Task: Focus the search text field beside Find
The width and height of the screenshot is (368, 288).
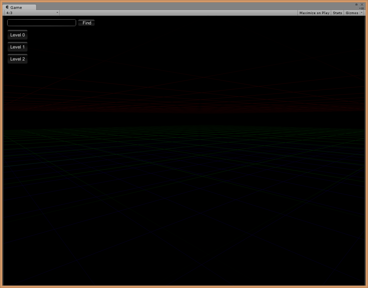Action: (x=42, y=23)
